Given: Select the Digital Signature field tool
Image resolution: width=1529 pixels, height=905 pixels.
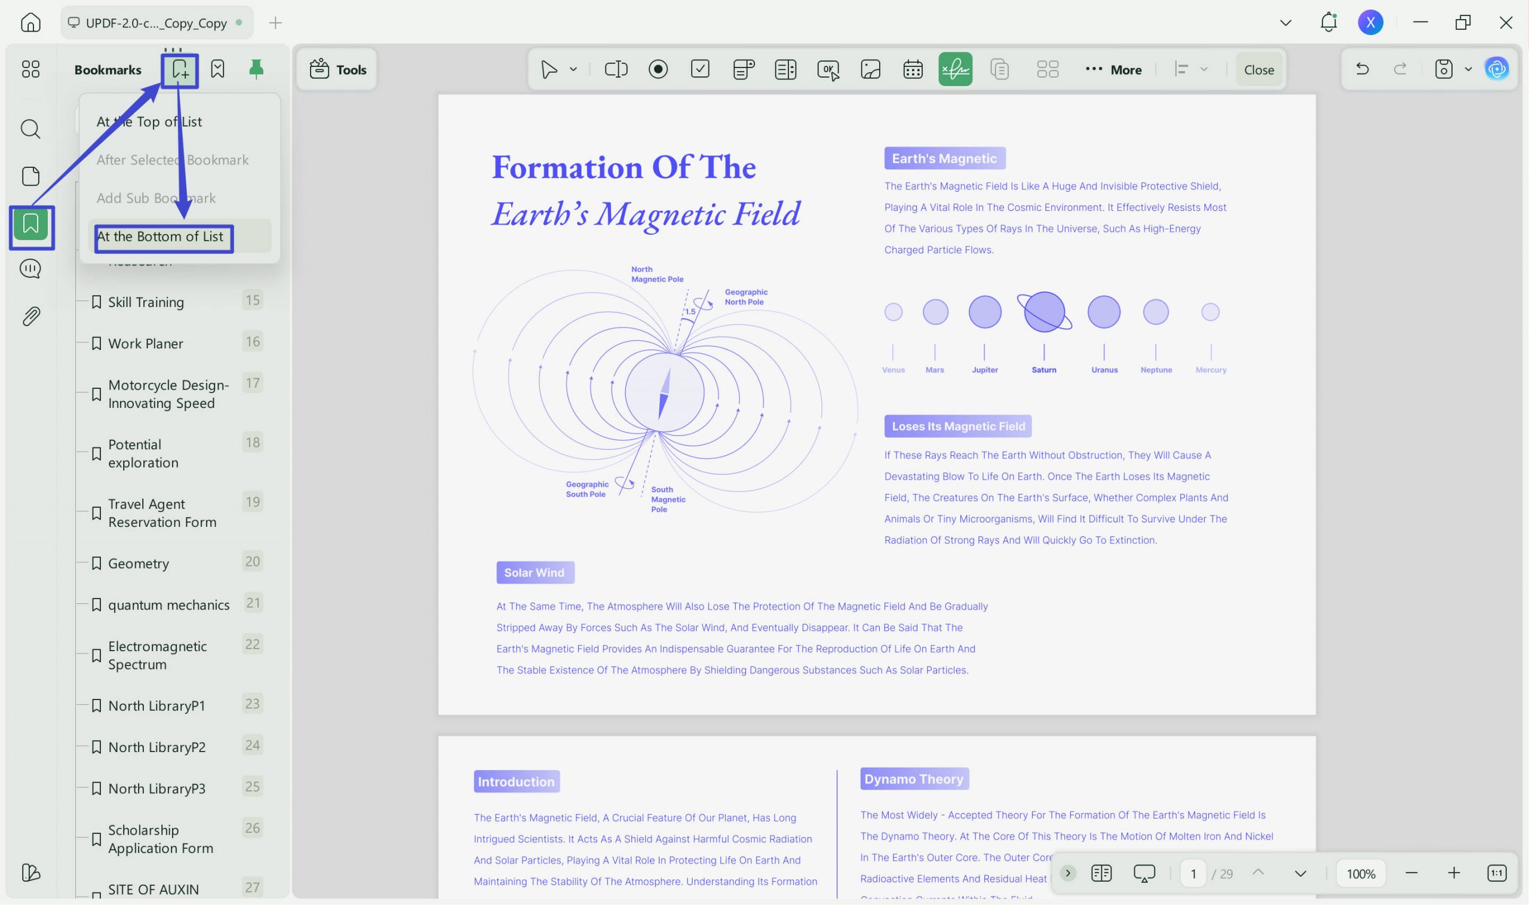Looking at the screenshot, I should [x=955, y=69].
